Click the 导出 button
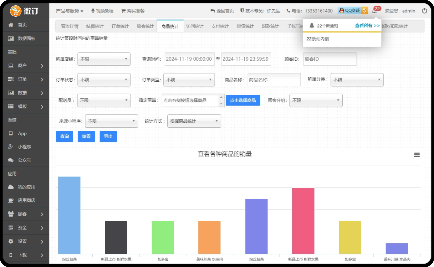The image size is (434, 267). click(108, 136)
